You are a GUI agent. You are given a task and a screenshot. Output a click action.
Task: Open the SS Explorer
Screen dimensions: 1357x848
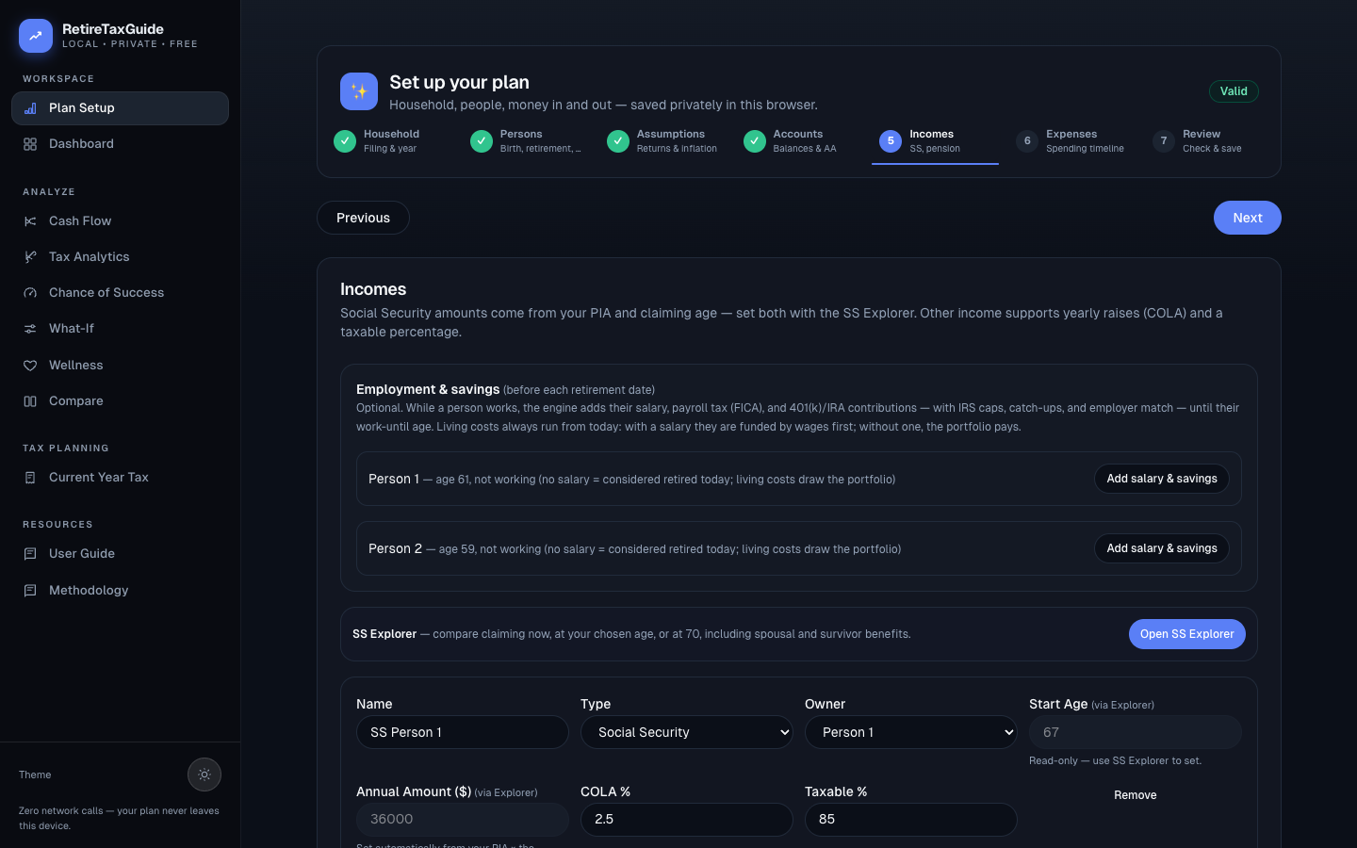(x=1187, y=634)
